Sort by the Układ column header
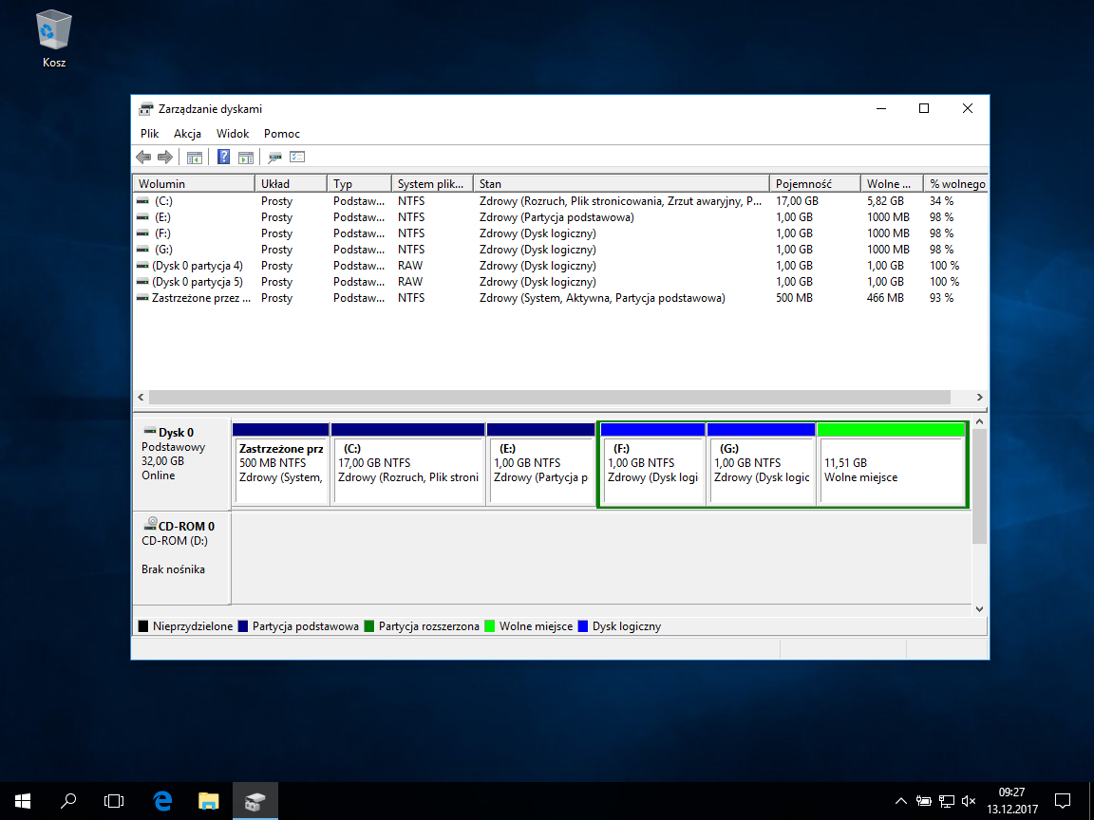The height and width of the screenshot is (820, 1094). 291,183
